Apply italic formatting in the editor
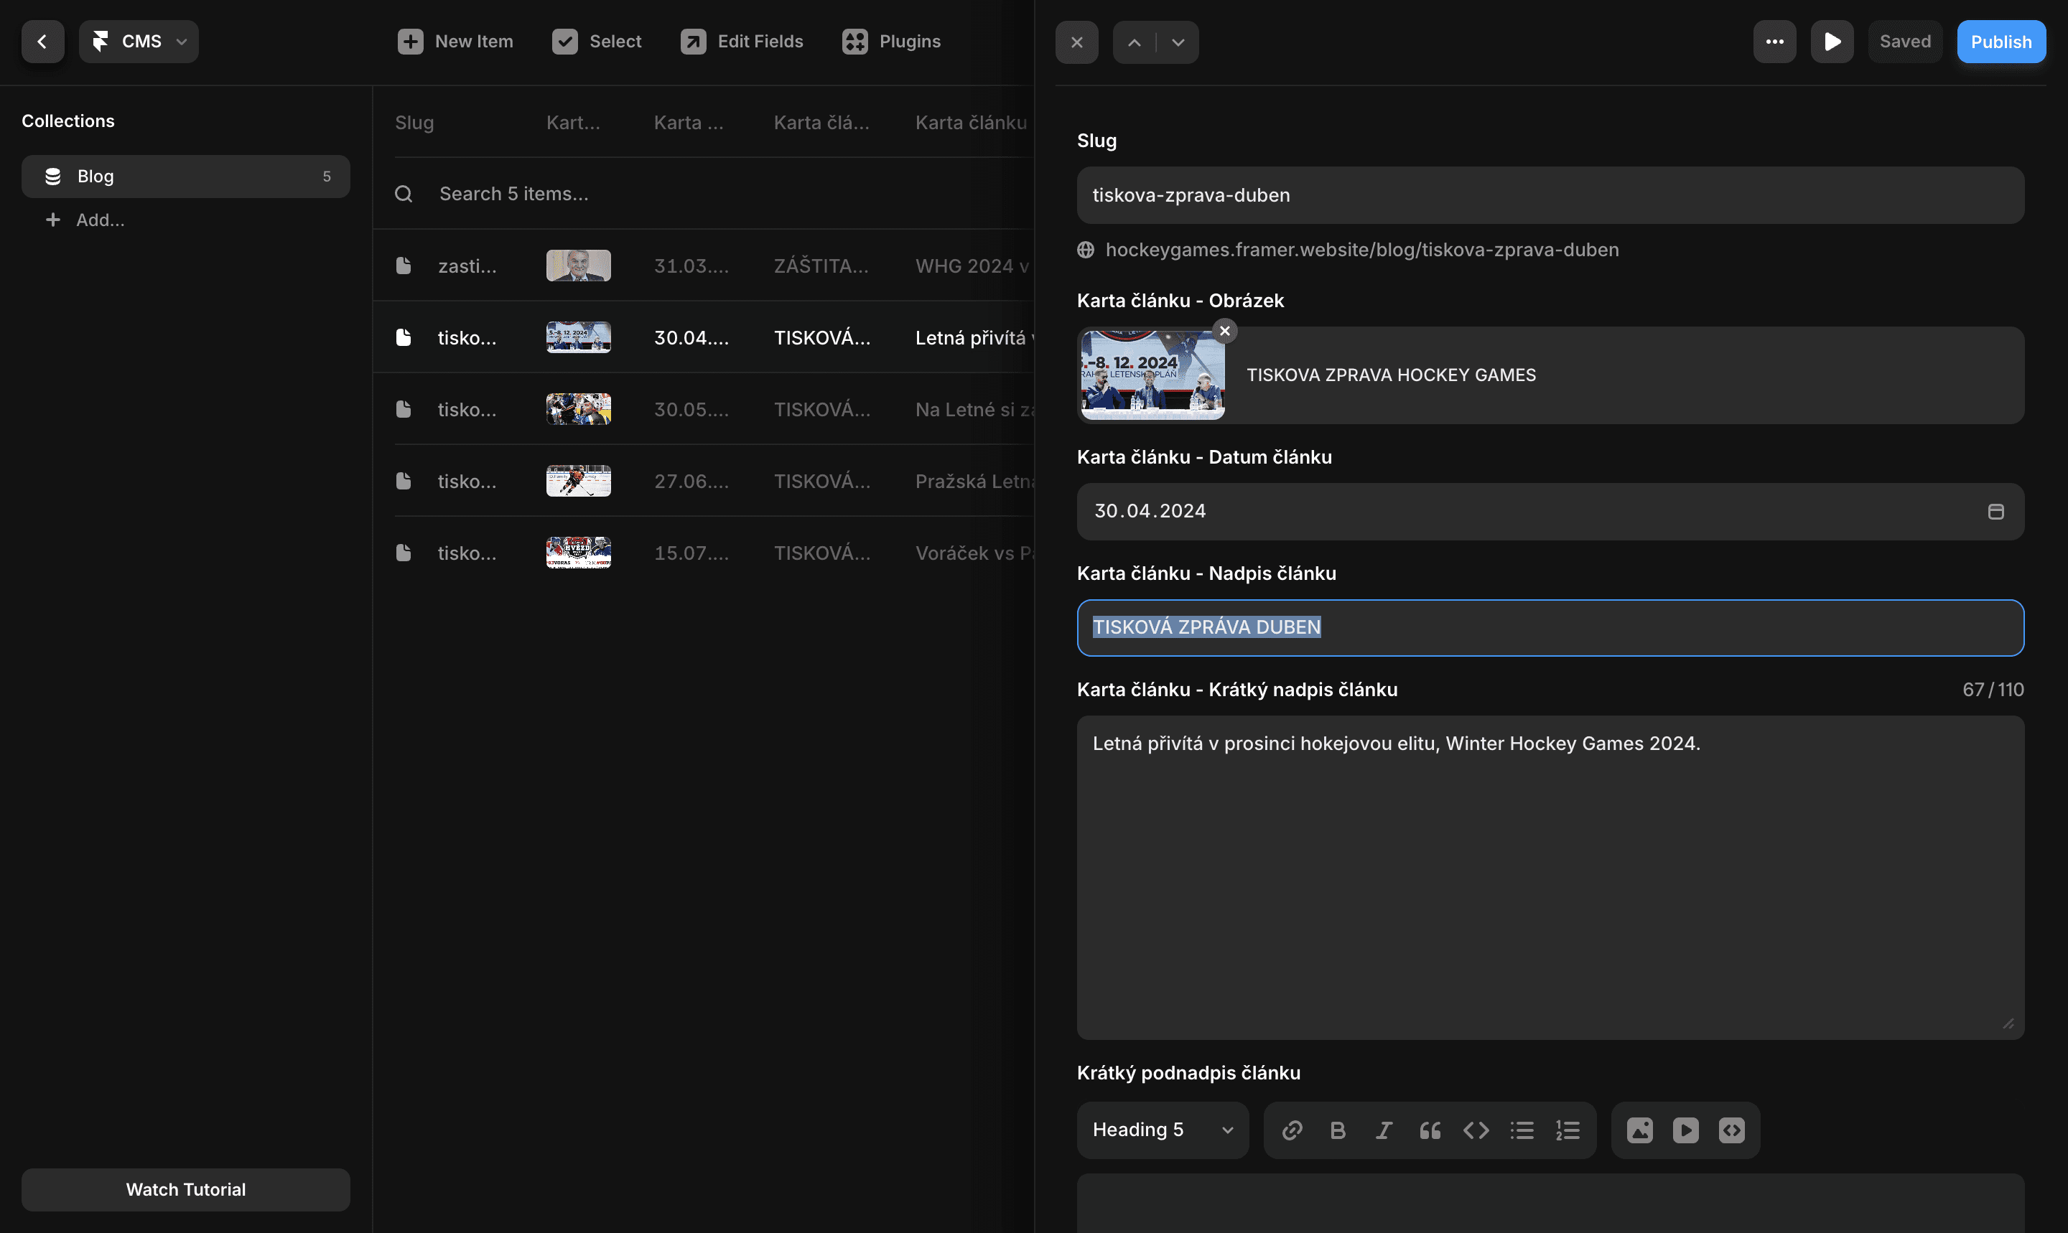The width and height of the screenshot is (2068, 1233). (1384, 1130)
